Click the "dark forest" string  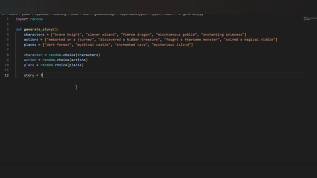point(58,45)
